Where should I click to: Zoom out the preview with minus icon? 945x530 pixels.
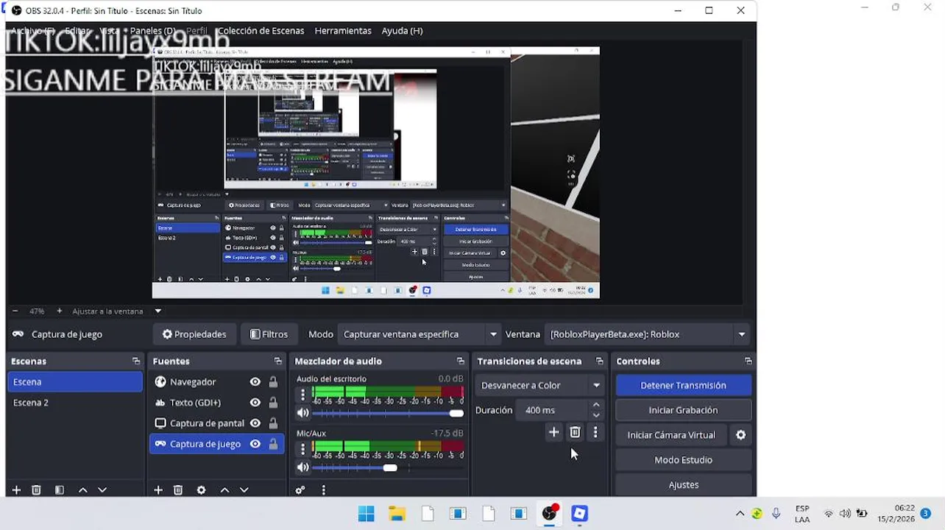pos(15,311)
